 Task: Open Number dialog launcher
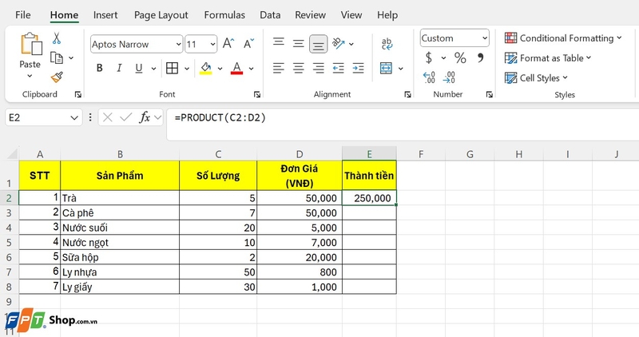point(490,94)
